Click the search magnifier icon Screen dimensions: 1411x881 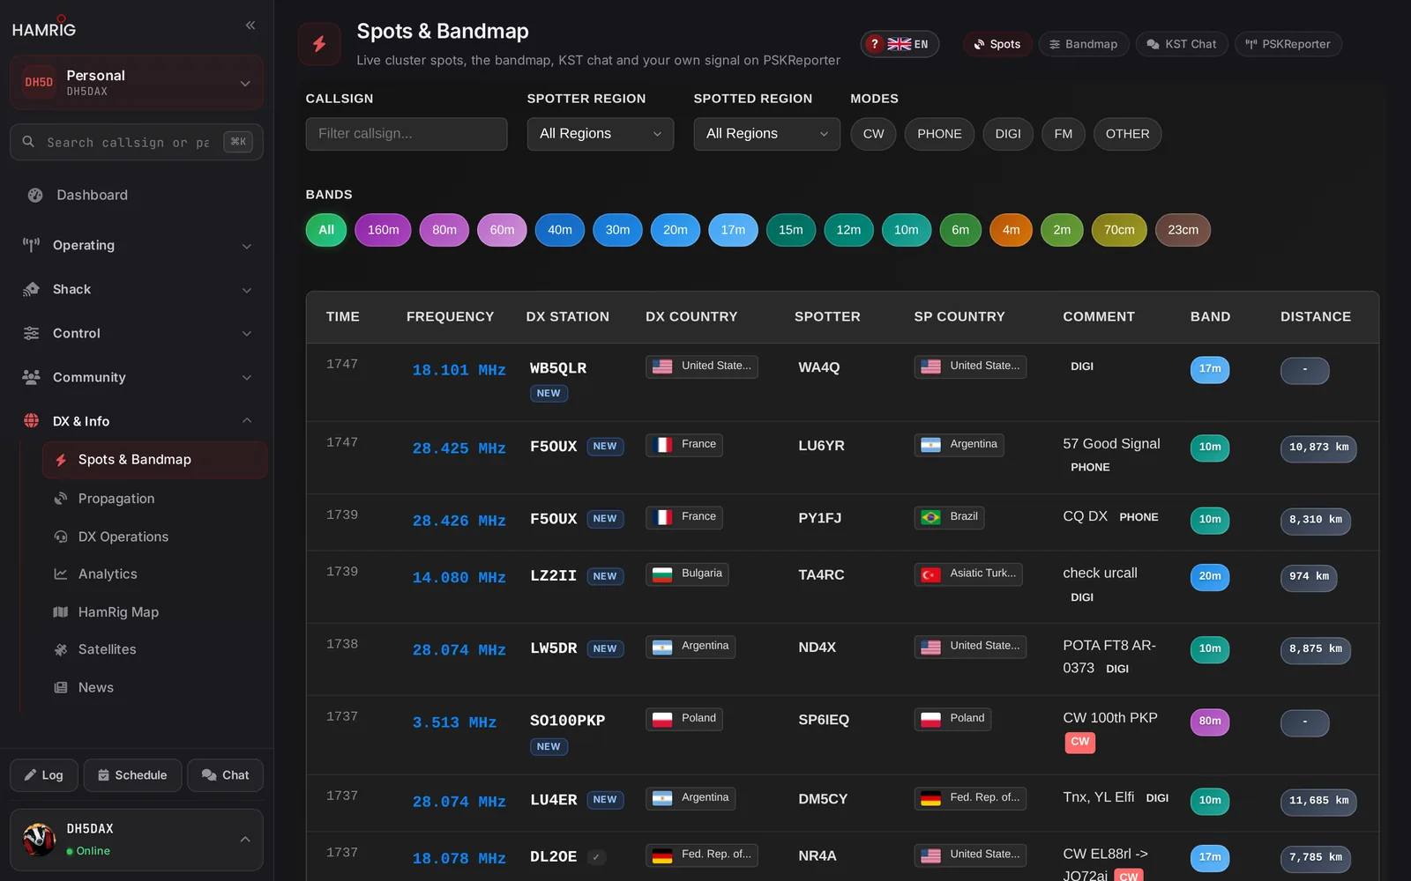pos(28,142)
